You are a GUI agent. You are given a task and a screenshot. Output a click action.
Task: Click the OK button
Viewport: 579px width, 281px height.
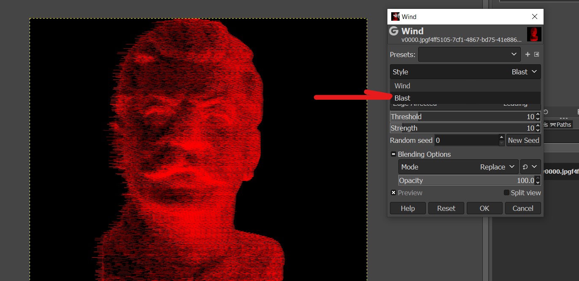(x=484, y=208)
